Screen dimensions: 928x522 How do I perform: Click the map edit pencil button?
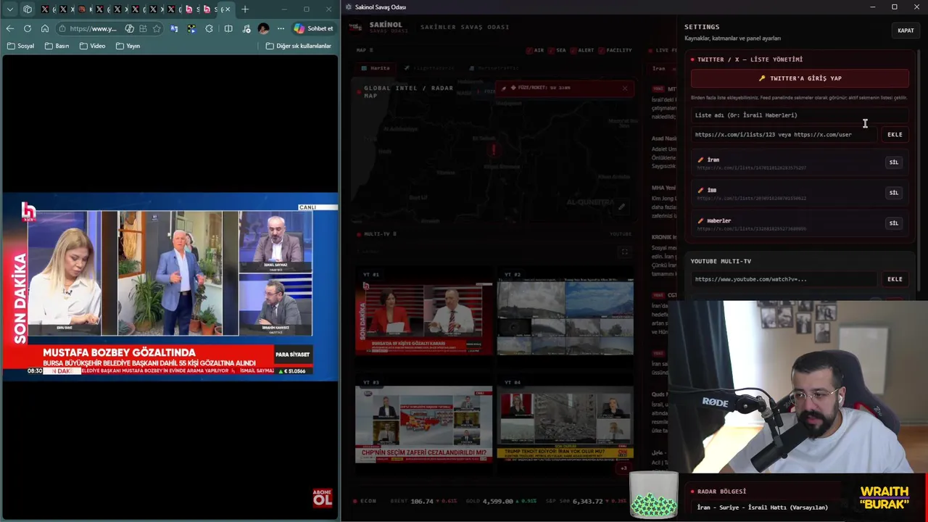pyautogui.click(x=621, y=207)
